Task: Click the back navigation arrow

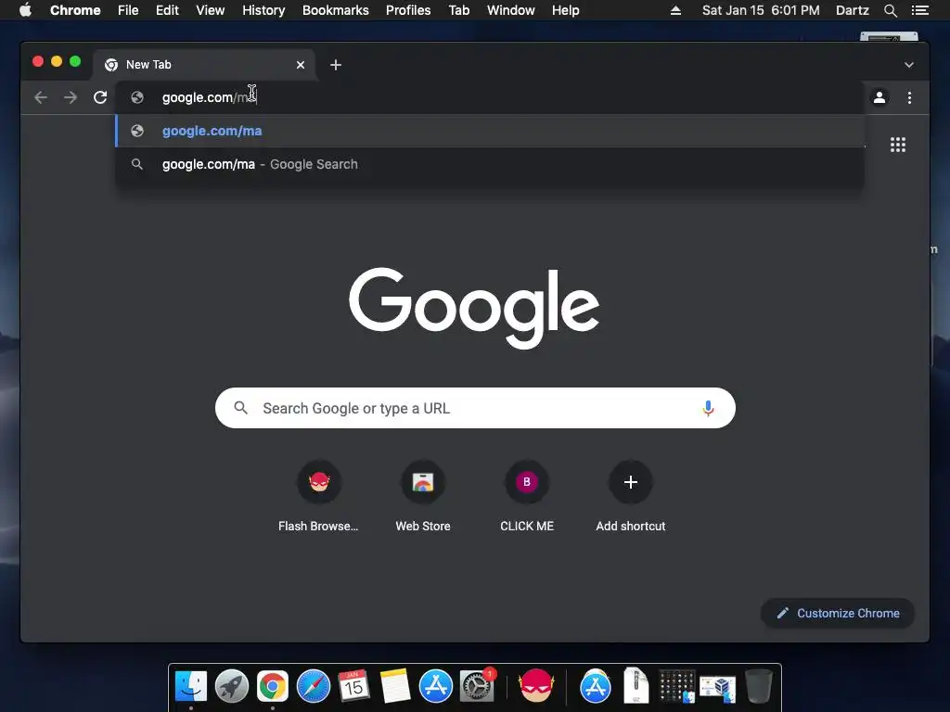Action: pyautogui.click(x=41, y=97)
